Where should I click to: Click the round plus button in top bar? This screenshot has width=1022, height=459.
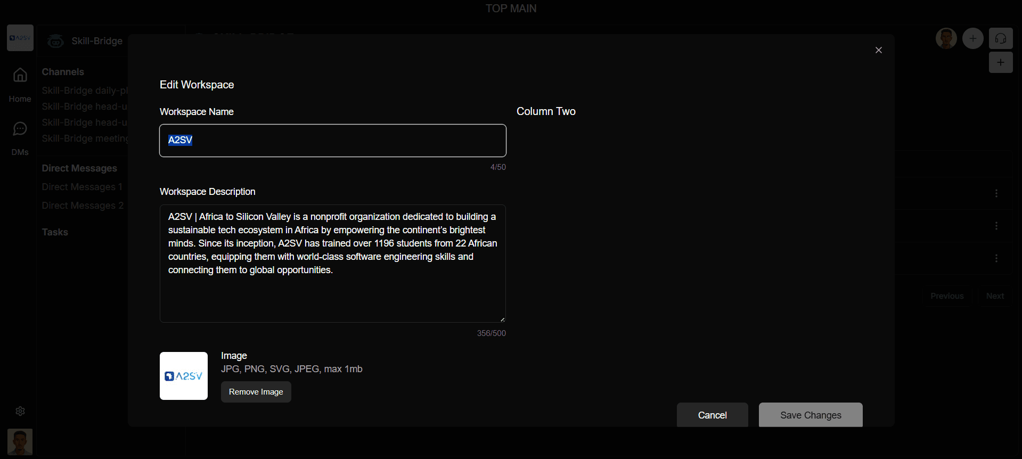(973, 38)
